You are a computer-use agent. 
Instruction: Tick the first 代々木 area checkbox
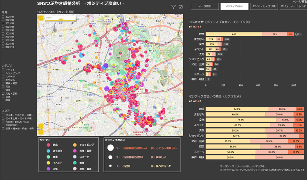(3, 115)
